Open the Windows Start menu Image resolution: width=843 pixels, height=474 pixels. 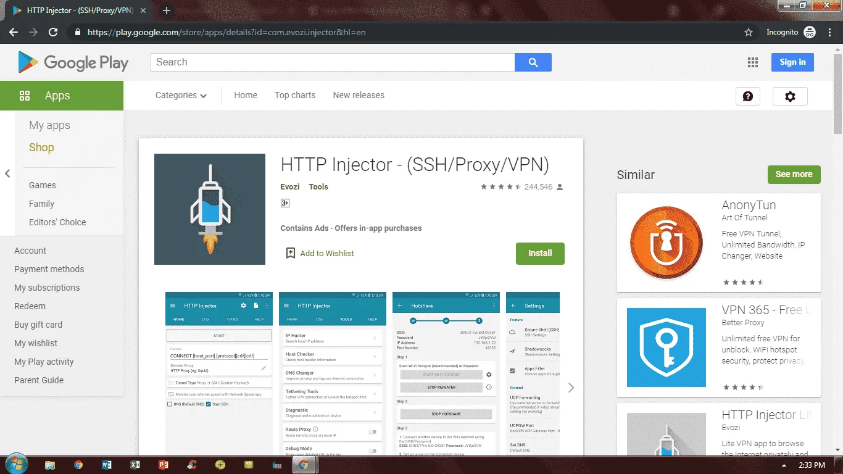[16, 464]
